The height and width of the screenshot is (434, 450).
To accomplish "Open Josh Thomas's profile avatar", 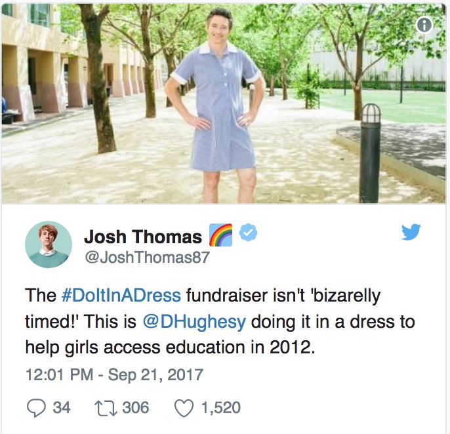I will (x=49, y=245).
